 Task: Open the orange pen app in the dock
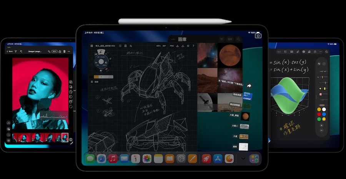(193, 159)
